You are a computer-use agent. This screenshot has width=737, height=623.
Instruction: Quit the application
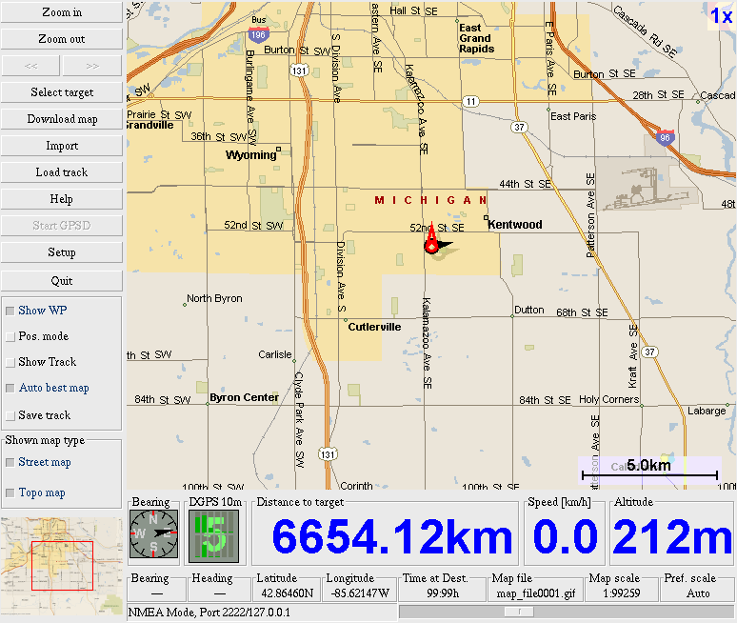pos(62,281)
